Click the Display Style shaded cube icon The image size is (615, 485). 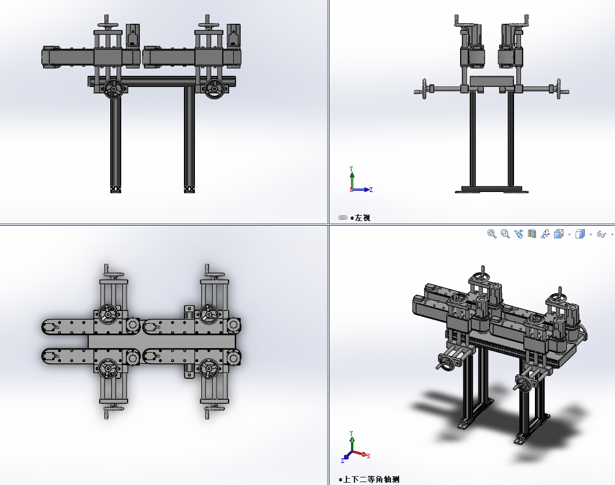point(580,234)
